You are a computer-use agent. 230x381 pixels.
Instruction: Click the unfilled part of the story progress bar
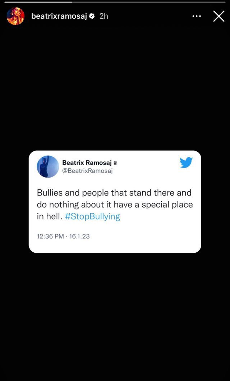click(149, 2)
